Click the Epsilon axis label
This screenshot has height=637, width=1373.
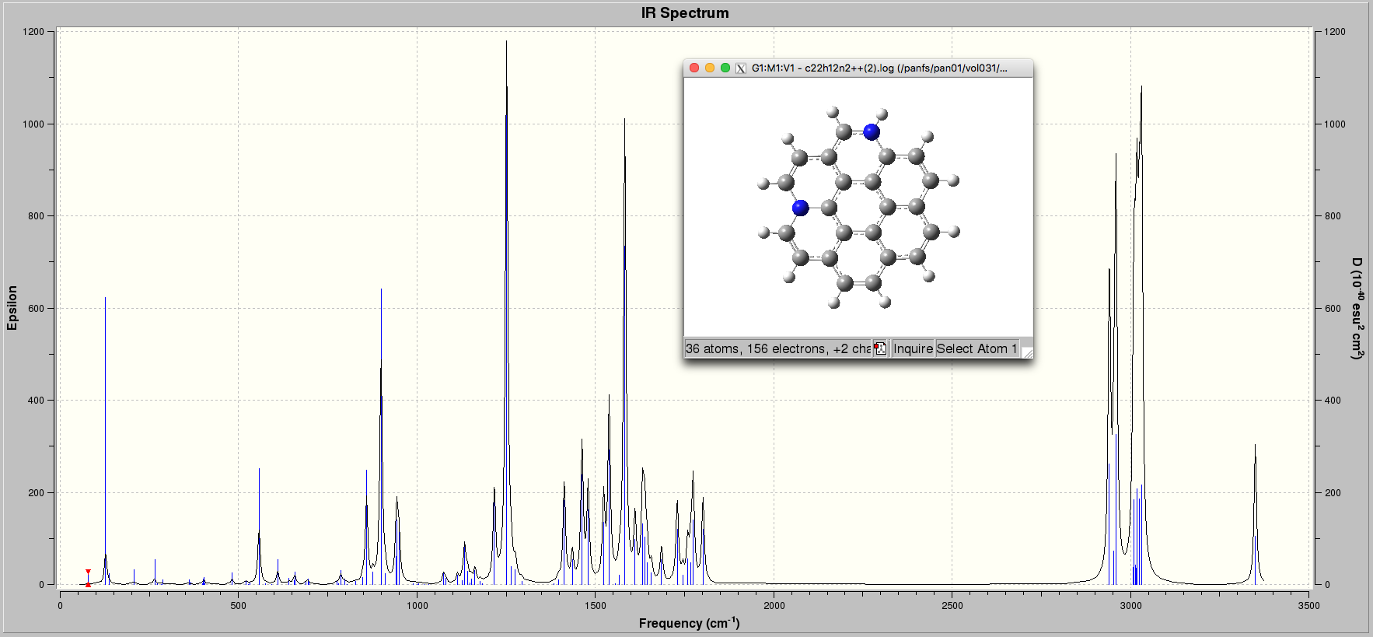[x=12, y=308]
